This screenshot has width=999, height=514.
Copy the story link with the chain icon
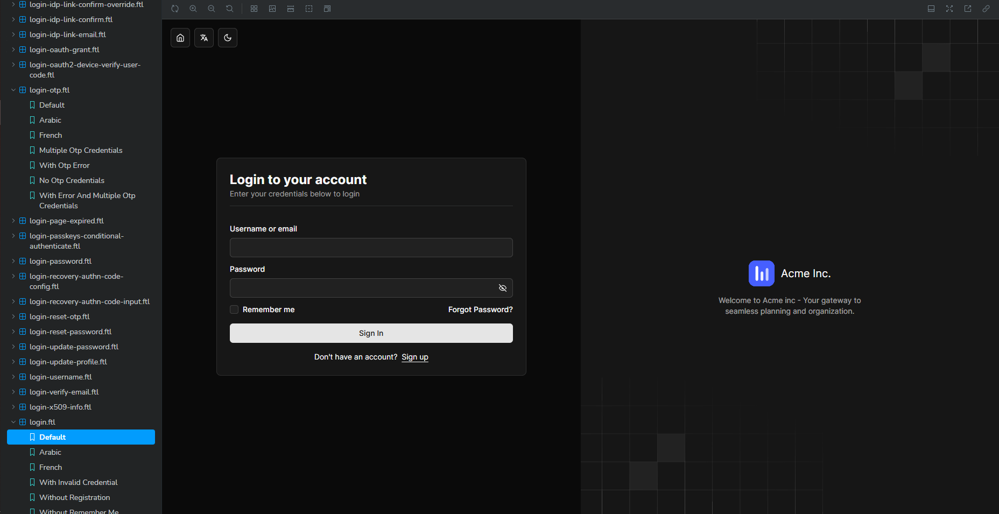pyautogui.click(x=986, y=9)
